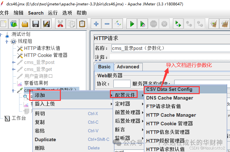Click the Remote stop all icon
The image size is (230, 152).
click(189, 24)
